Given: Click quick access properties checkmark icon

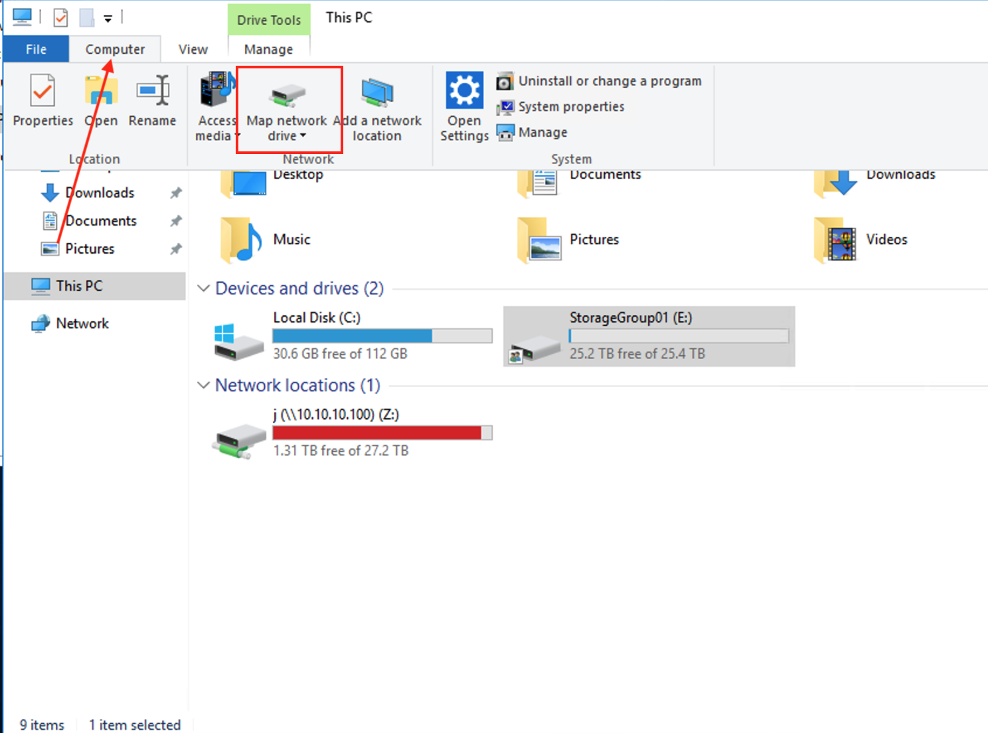Looking at the screenshot, I should point(60,17).
